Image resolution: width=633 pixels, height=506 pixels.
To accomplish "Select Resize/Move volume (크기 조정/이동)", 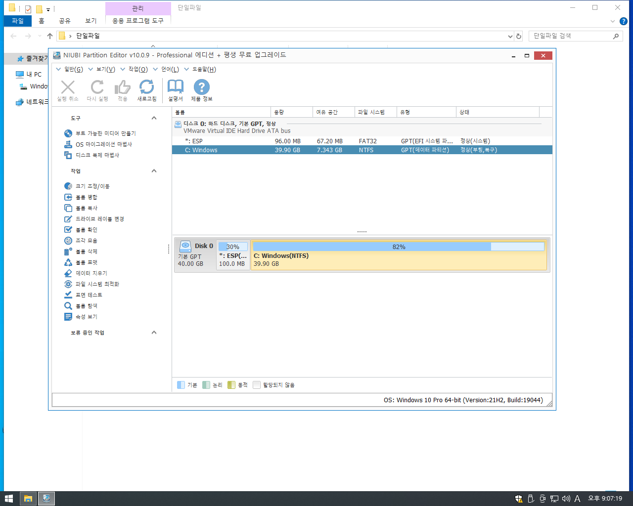I will (87, 186).
